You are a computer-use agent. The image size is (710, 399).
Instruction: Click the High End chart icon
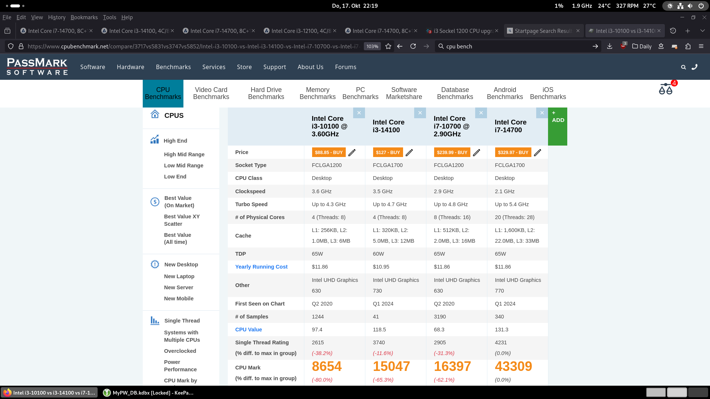(155, 139)
